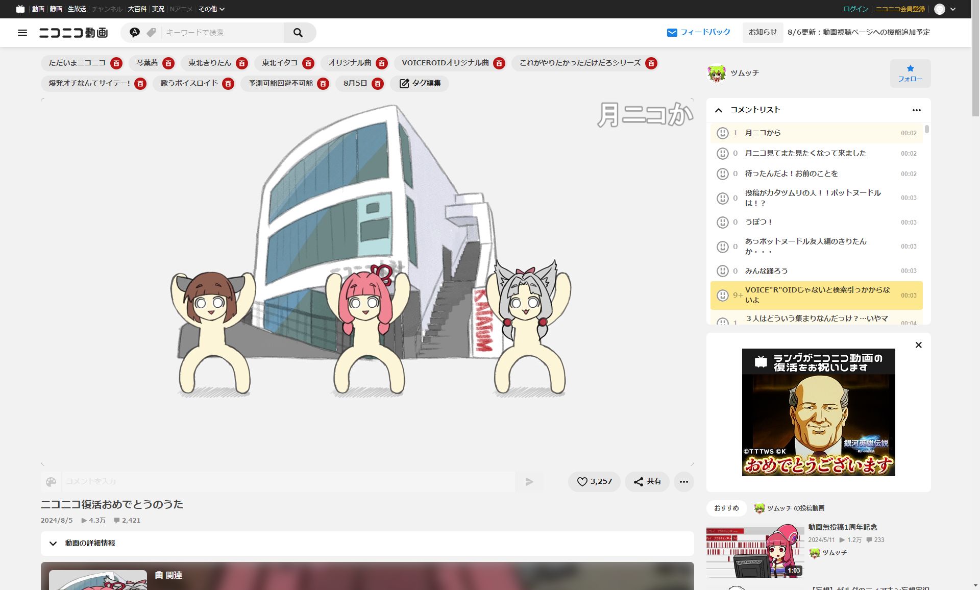
Task: Switch to keyword search mode icon
Action: (x=135, y=33)
